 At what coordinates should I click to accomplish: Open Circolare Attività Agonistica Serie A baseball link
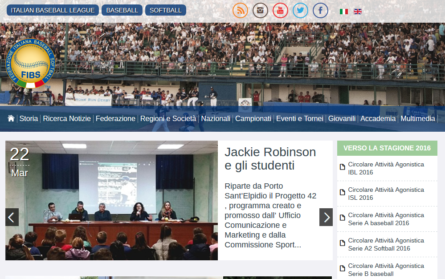[386, 219]
